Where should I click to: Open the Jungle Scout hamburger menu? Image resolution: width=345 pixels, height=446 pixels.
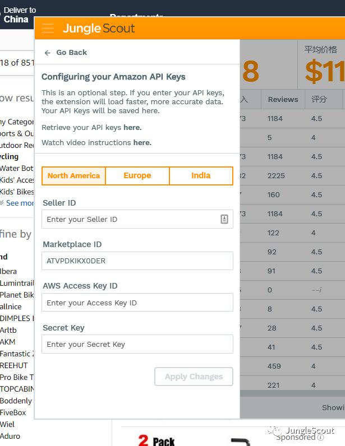[x=48, y=28]
